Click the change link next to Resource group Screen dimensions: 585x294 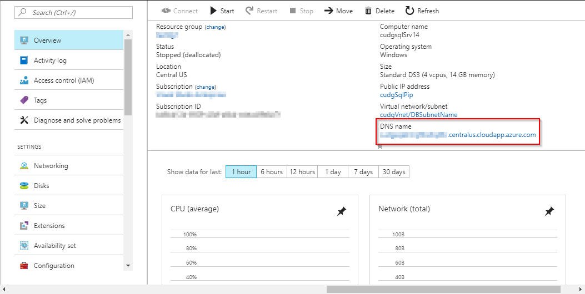pyautogui.click(x=215, y=27)
